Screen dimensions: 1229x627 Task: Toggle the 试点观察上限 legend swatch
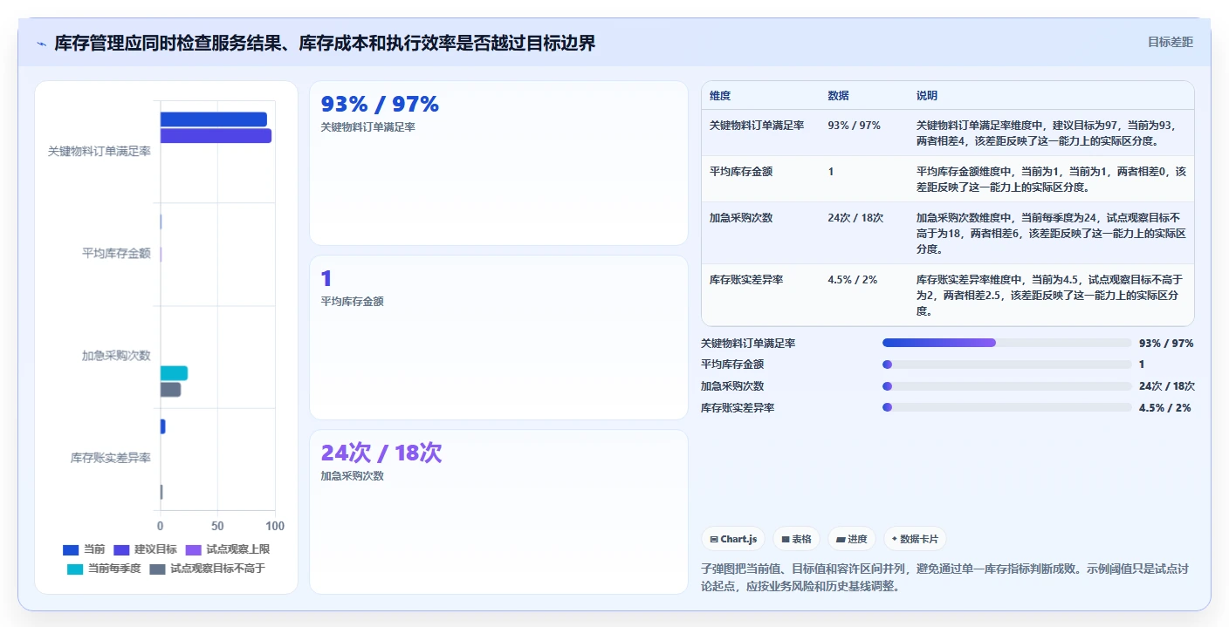pyautogui.click(x=193, y=549)
